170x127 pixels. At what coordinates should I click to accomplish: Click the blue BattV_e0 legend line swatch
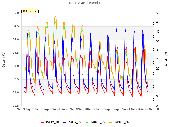pos(65,122)
